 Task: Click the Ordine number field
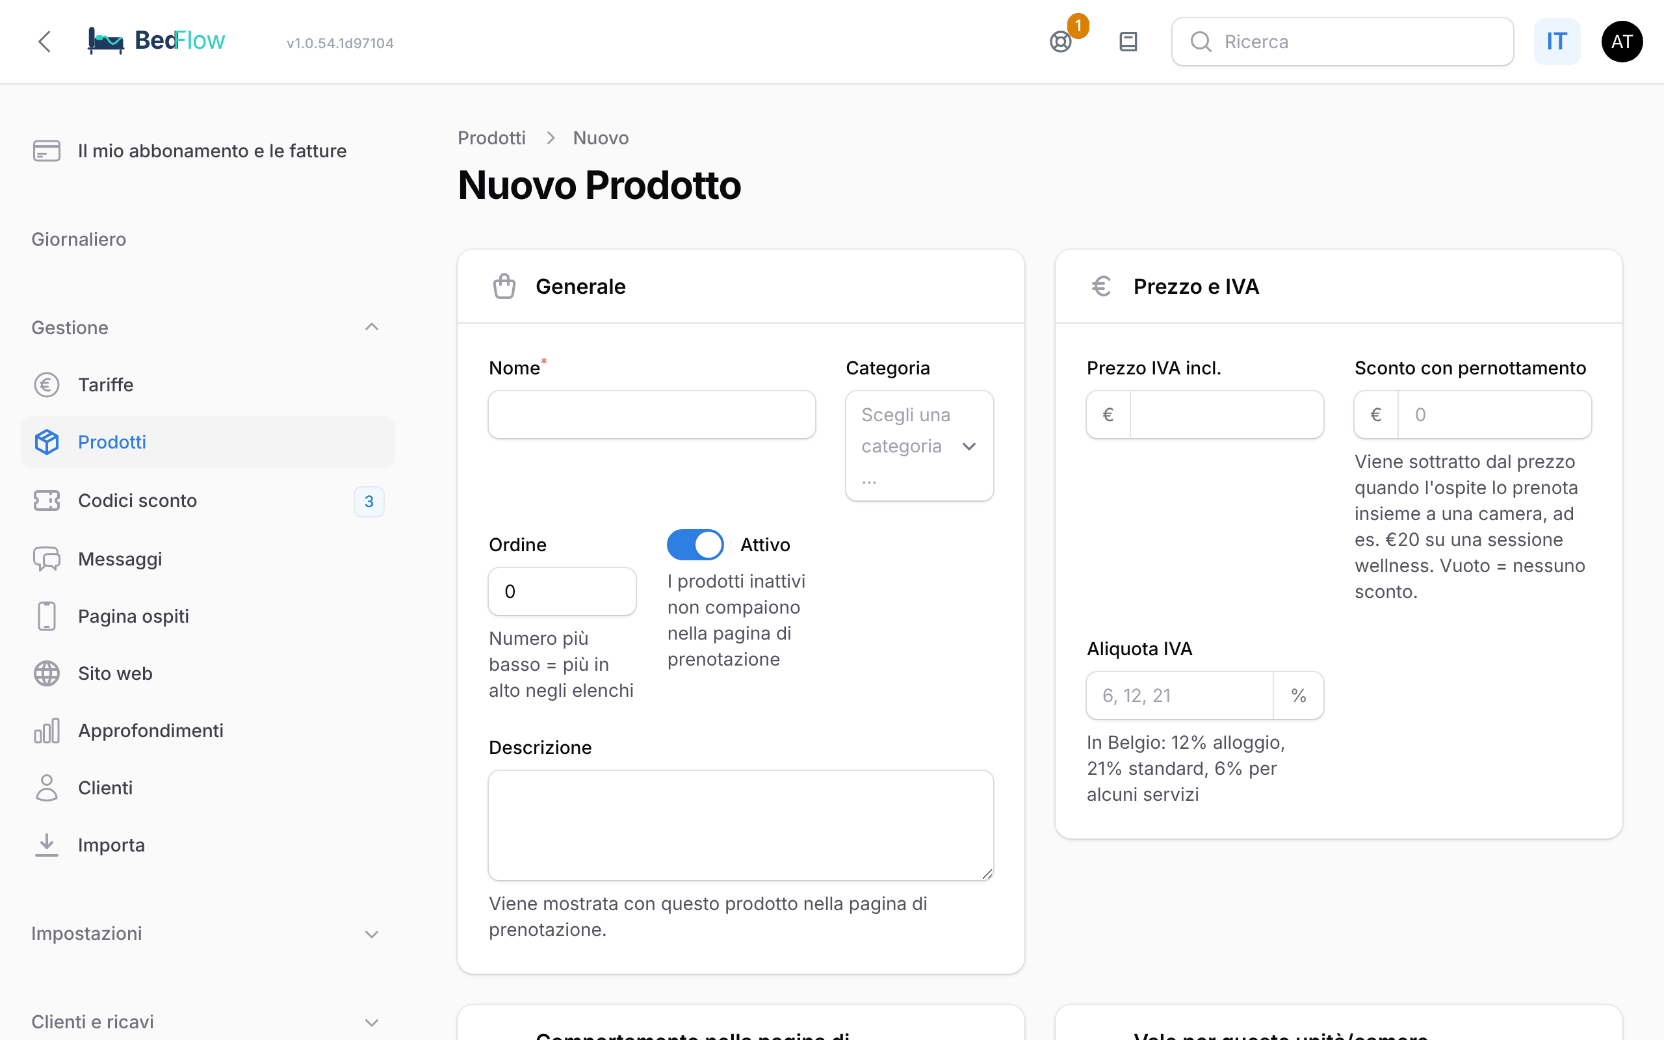point(562,591)
